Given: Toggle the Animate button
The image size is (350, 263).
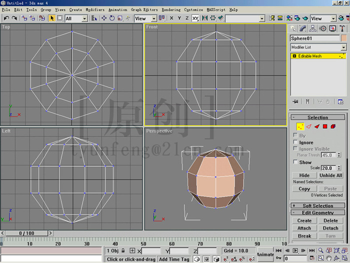Looking at the screenshot, I should pos(265,254).
